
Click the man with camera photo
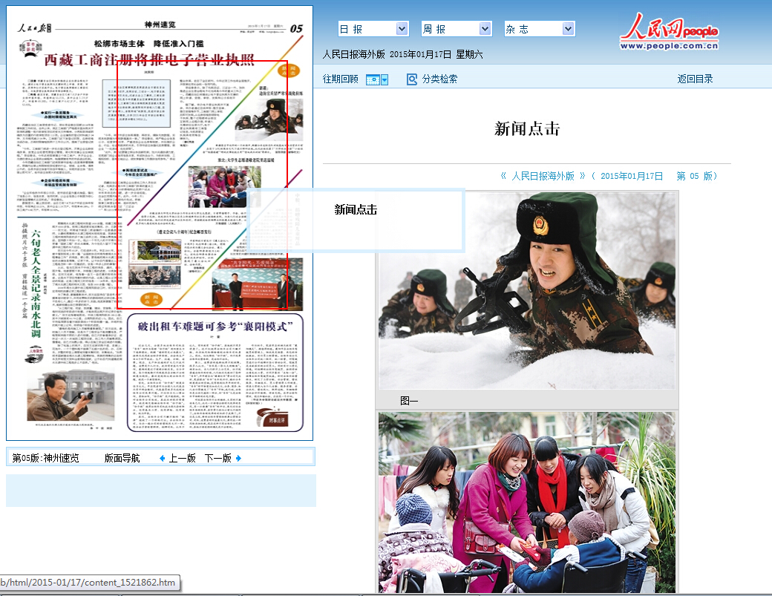pyautogui.click(x=71, y=395)
